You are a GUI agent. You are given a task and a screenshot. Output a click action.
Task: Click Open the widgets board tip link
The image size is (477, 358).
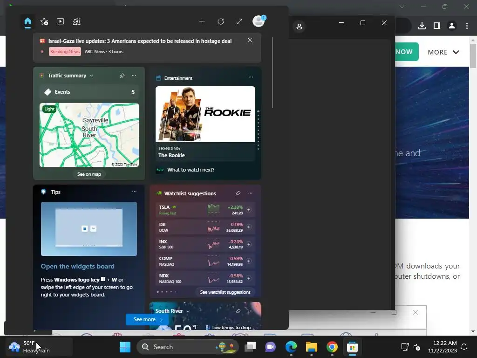point(78,266)
